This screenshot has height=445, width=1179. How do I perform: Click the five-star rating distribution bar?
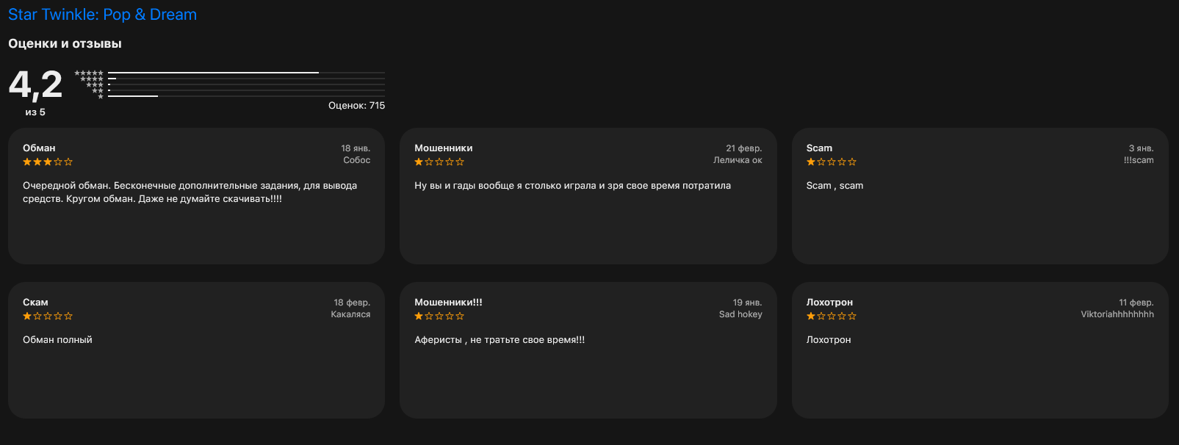point(246,73)
